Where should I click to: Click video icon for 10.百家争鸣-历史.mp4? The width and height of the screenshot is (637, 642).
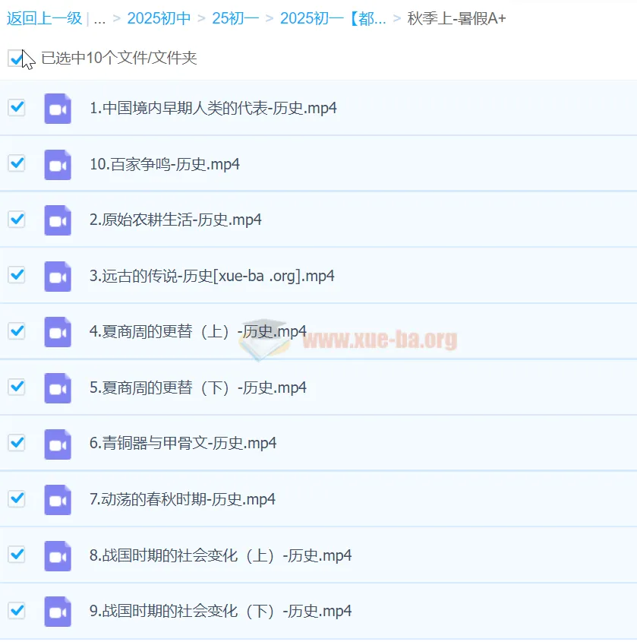[x=57, y=164]
